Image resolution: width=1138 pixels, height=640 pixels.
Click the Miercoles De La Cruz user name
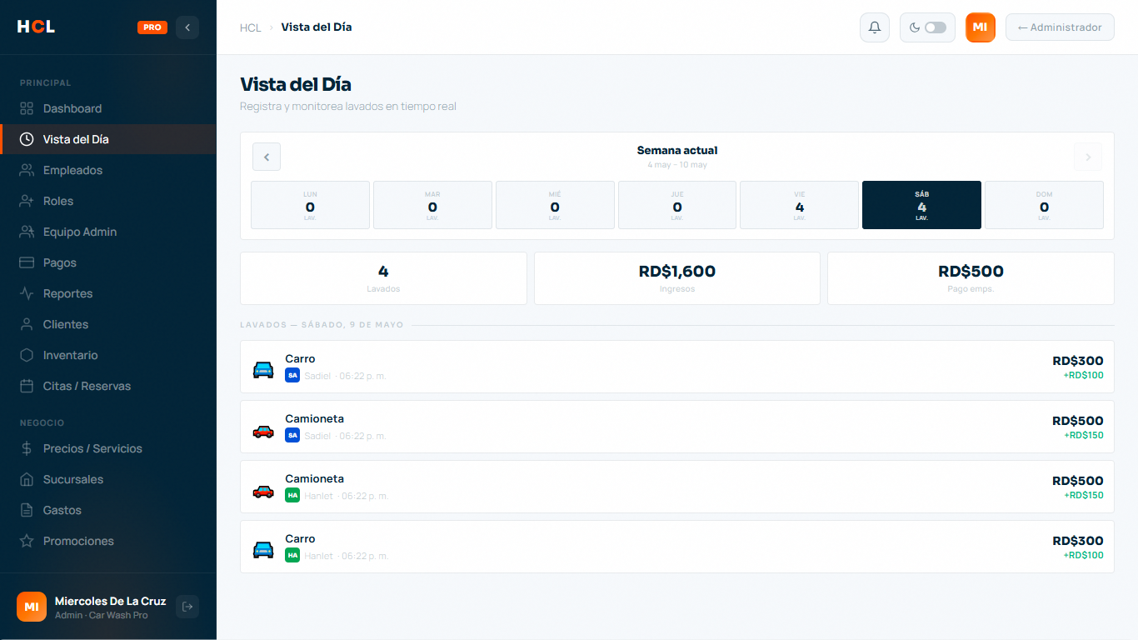(110, 601)
